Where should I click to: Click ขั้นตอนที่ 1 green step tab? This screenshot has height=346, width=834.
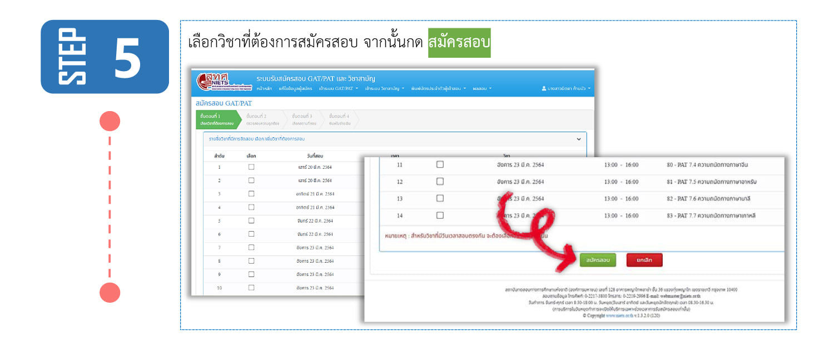217,119
